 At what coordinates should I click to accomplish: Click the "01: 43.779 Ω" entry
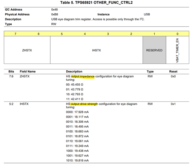coord(75,90)
